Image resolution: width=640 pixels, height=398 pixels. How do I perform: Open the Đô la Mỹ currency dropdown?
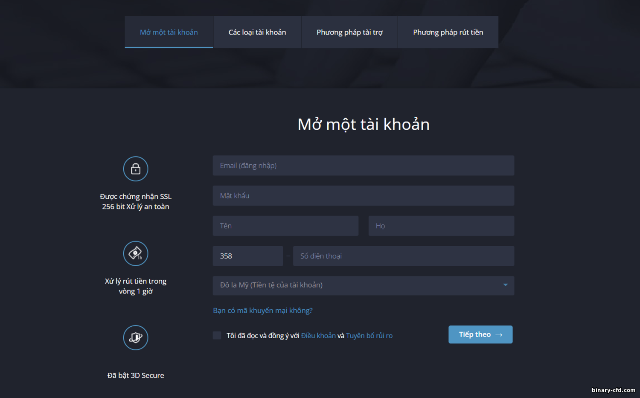click(x=364, y=285)
